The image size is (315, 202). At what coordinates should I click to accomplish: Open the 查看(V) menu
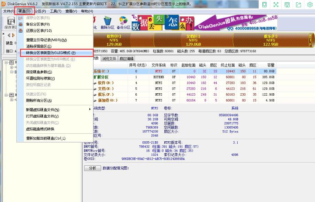click(71, 11)
